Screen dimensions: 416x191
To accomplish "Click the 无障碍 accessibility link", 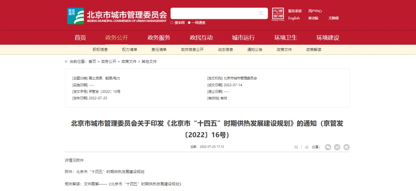I will [x=333, y=18].
